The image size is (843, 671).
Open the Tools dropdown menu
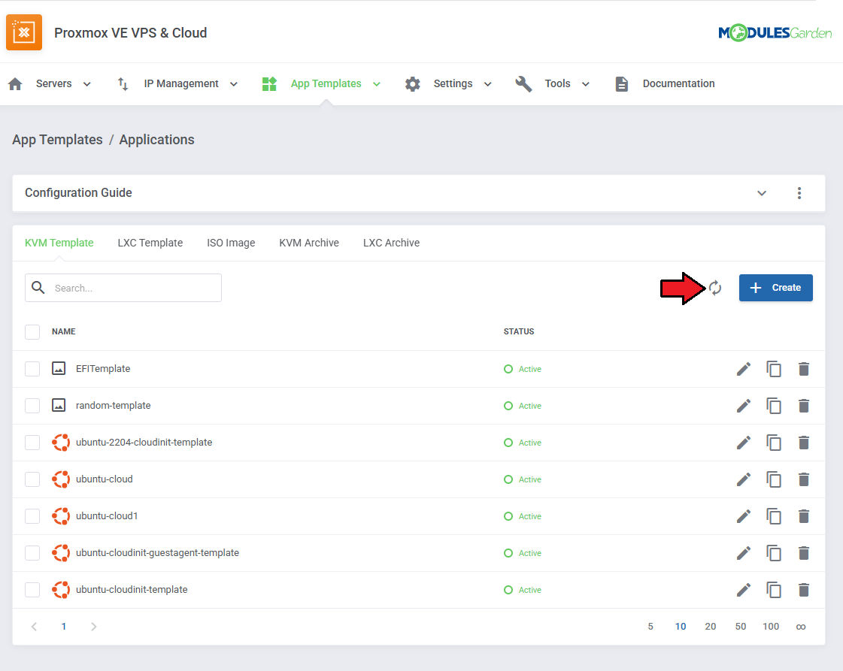[567, 84]
